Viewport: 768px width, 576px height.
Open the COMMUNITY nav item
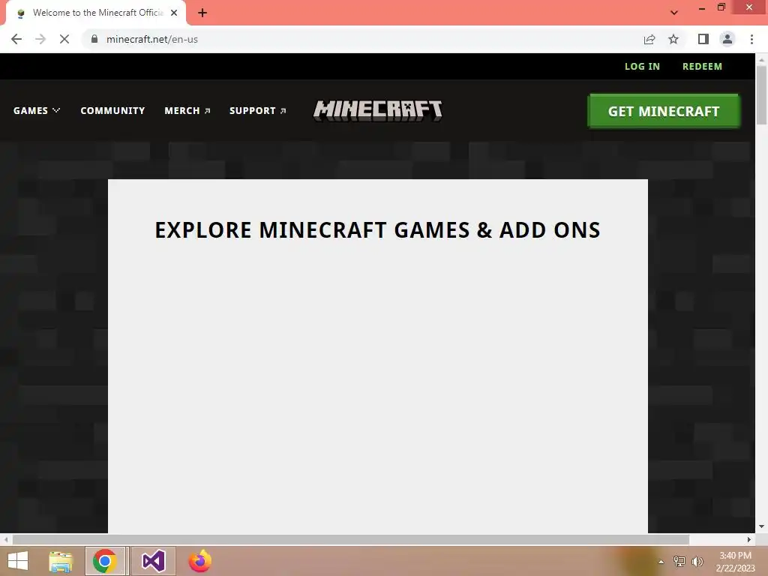tap(112, 111)
